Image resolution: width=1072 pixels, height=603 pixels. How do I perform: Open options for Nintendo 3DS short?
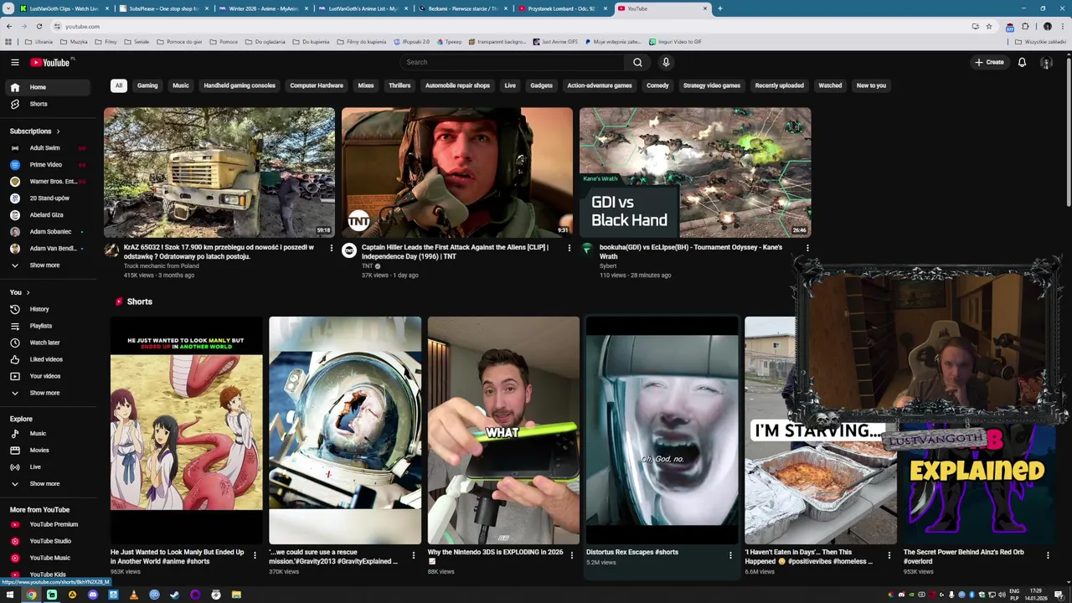[572, 554]
